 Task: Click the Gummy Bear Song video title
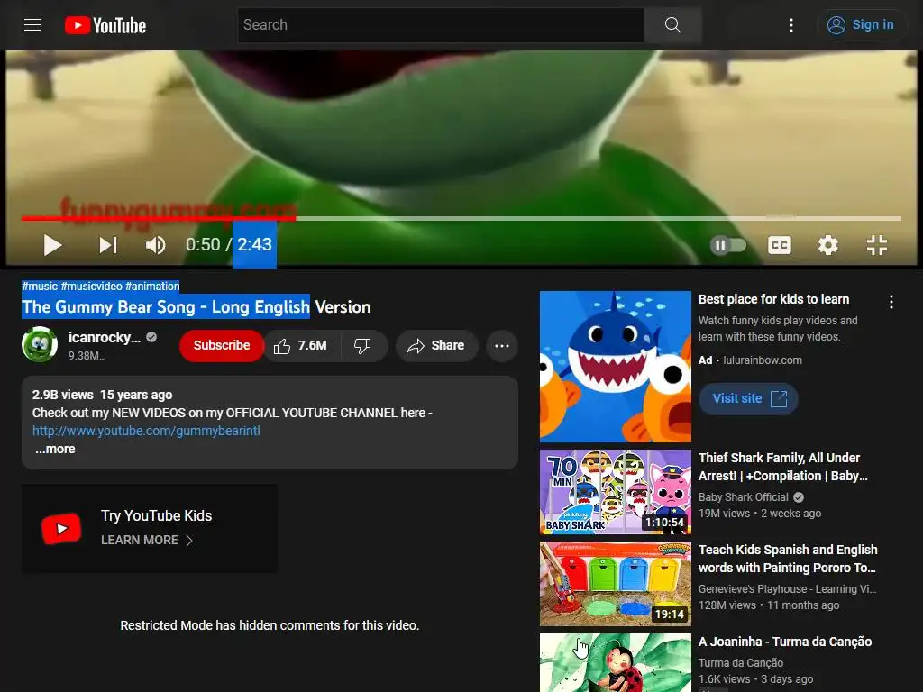tap(196, 306)
